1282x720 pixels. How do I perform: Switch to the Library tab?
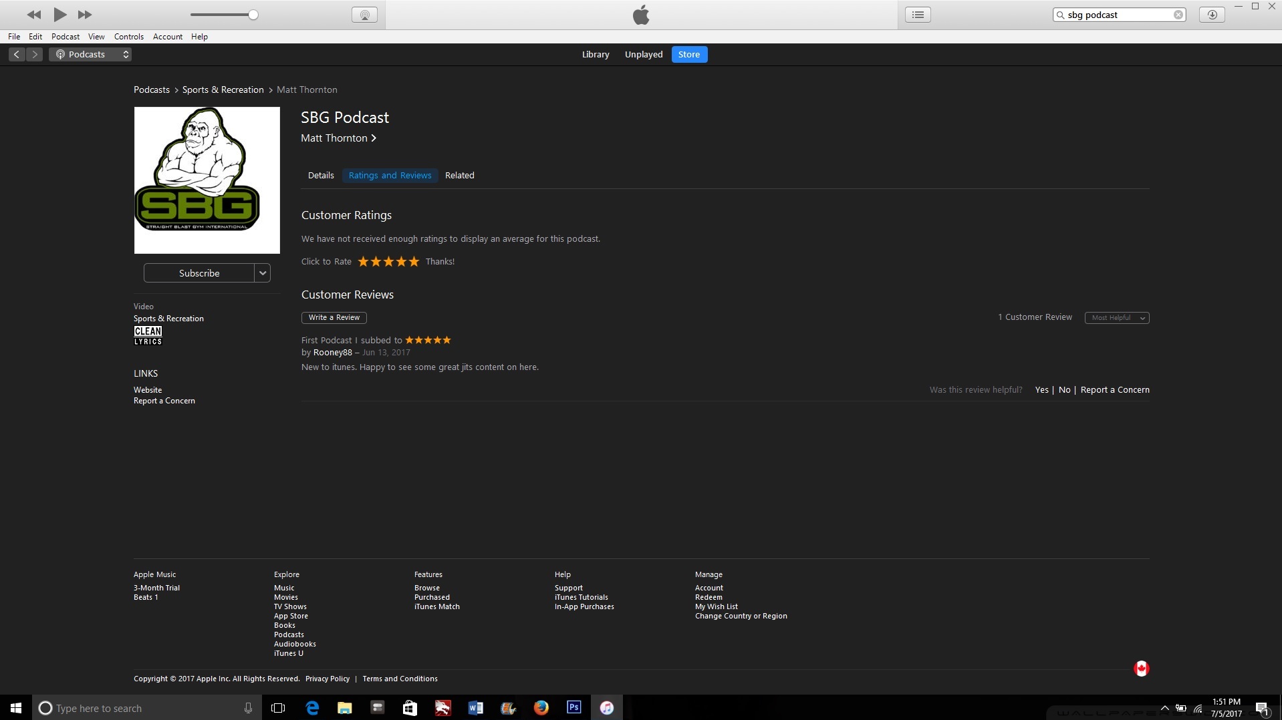pyautogui.click(x=596, y=54)
